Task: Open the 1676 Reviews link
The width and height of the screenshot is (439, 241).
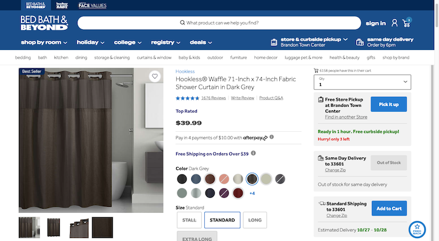Action: click(213, 98)
